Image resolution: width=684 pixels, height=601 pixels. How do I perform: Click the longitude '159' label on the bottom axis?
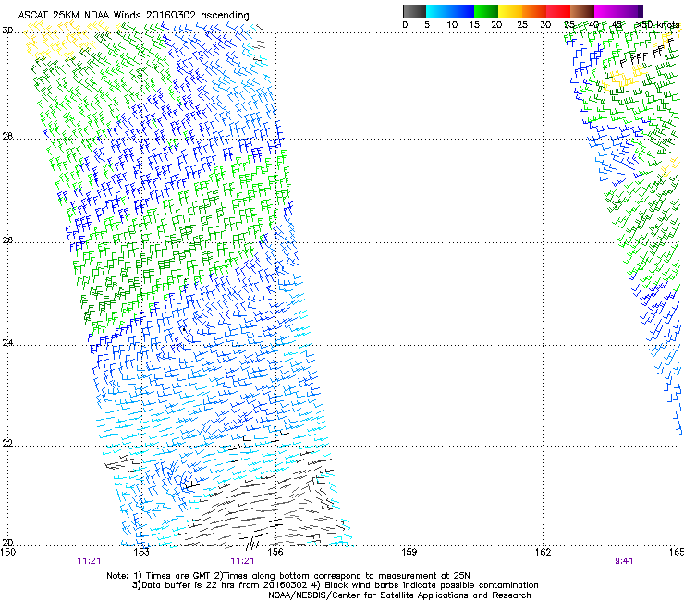click(x=409, y=552)
